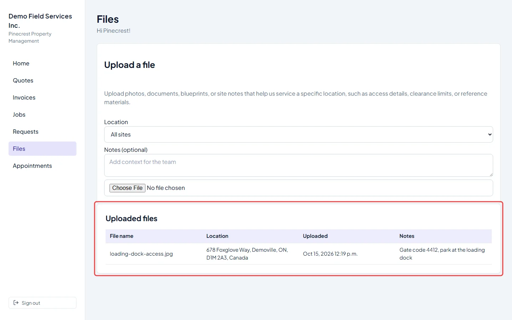Click the Hi Pinecrest! greeting
Screen dimensions: 512x320
(113, 31)
